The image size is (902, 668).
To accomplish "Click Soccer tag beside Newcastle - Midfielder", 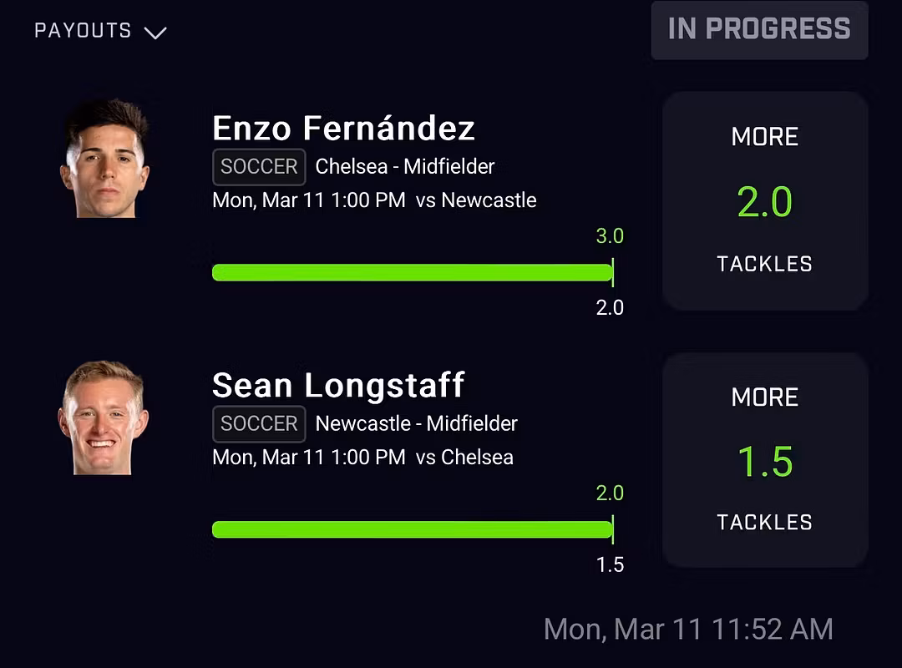I will [x=259, y=424].
